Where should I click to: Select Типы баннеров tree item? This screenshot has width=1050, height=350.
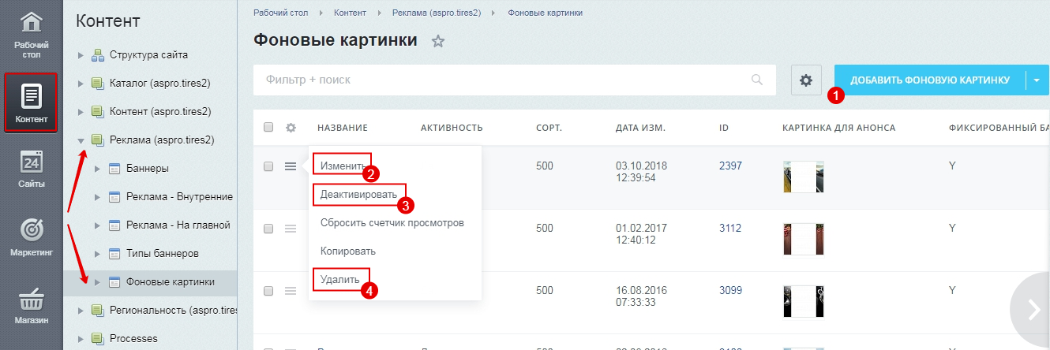coord(162,253)
